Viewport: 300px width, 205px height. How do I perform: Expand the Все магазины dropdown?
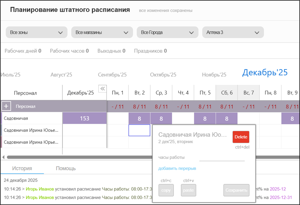(x=102, y=32)
